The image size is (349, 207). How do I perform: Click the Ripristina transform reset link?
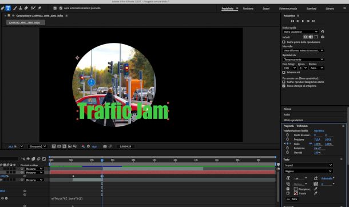pyautogui.click(x=319, y=131)
